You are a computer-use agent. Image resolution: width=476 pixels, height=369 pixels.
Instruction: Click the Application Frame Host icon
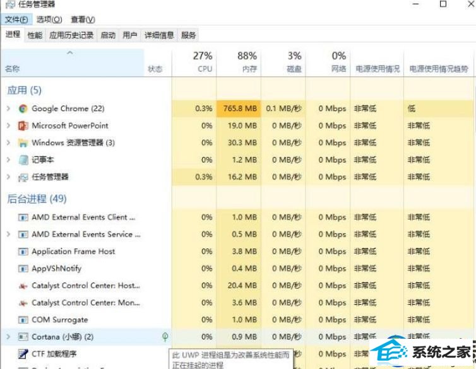(x=23, y=252)
